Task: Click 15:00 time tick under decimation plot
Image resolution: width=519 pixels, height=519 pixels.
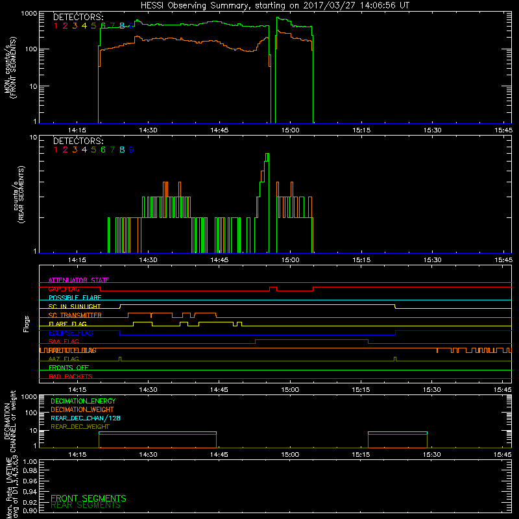Action: [290, 455]
